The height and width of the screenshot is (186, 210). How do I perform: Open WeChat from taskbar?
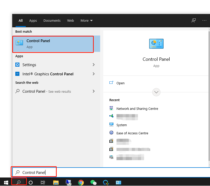[93, 182]
